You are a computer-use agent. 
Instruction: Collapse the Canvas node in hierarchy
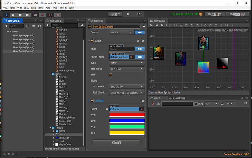[x=8, y=32]
